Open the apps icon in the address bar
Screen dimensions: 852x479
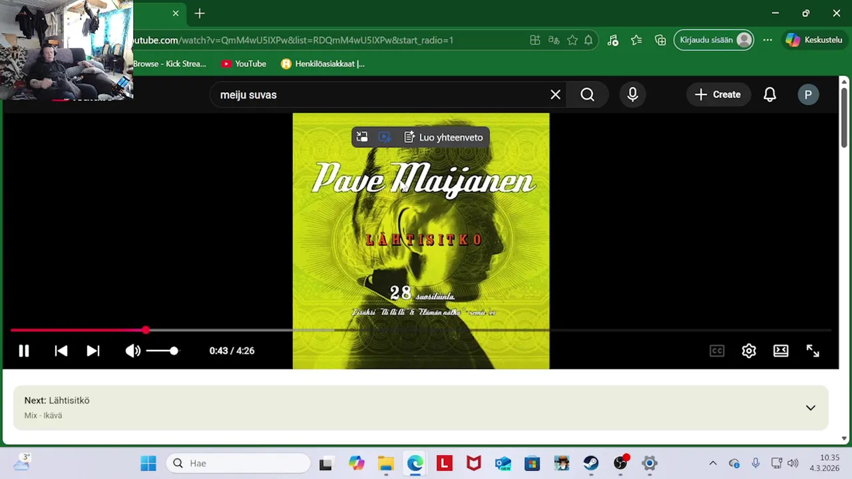click(535, 40)
